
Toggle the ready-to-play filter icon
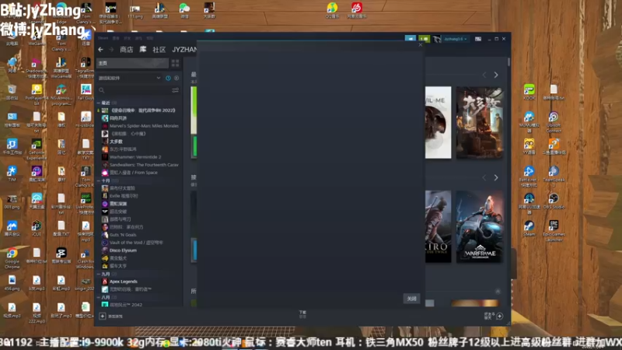(x=176, y=79)
